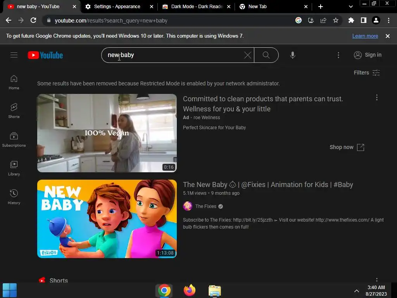The width and height of the screenshot is (397, 298).
Task: Open the Shorts section options menu
Action: tap(377, 280)
